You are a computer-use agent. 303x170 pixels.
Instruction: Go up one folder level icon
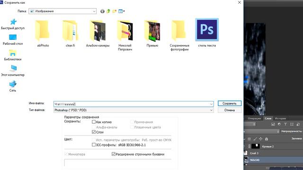click(108, 11)
